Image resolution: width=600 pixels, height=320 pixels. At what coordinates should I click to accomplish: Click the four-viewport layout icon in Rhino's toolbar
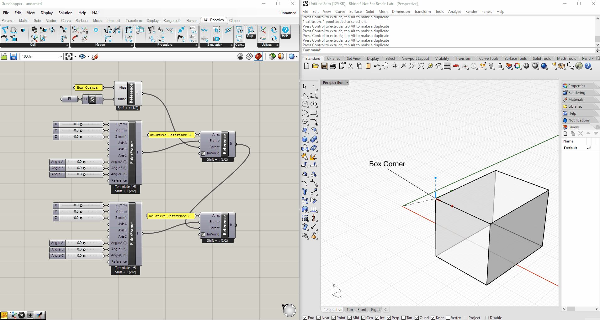click(x=447, y=66)
